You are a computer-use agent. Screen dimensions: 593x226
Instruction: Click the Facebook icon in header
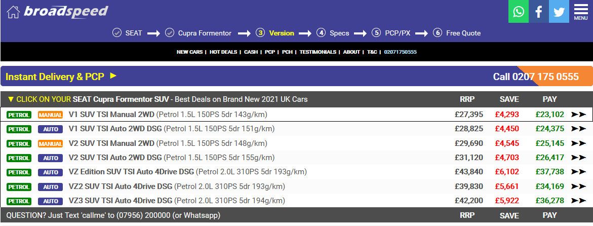click(539, 12)
